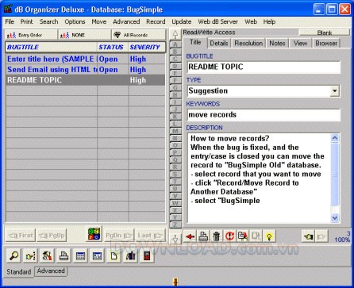The width and height of the screenshot is (354, 288).
Task: Click the blank page icon in bottom toolbar
Action: 114,255
